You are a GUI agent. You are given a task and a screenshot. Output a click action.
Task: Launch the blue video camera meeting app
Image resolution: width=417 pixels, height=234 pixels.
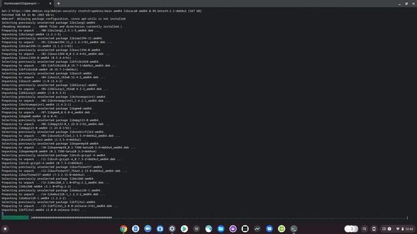point(148,229)
